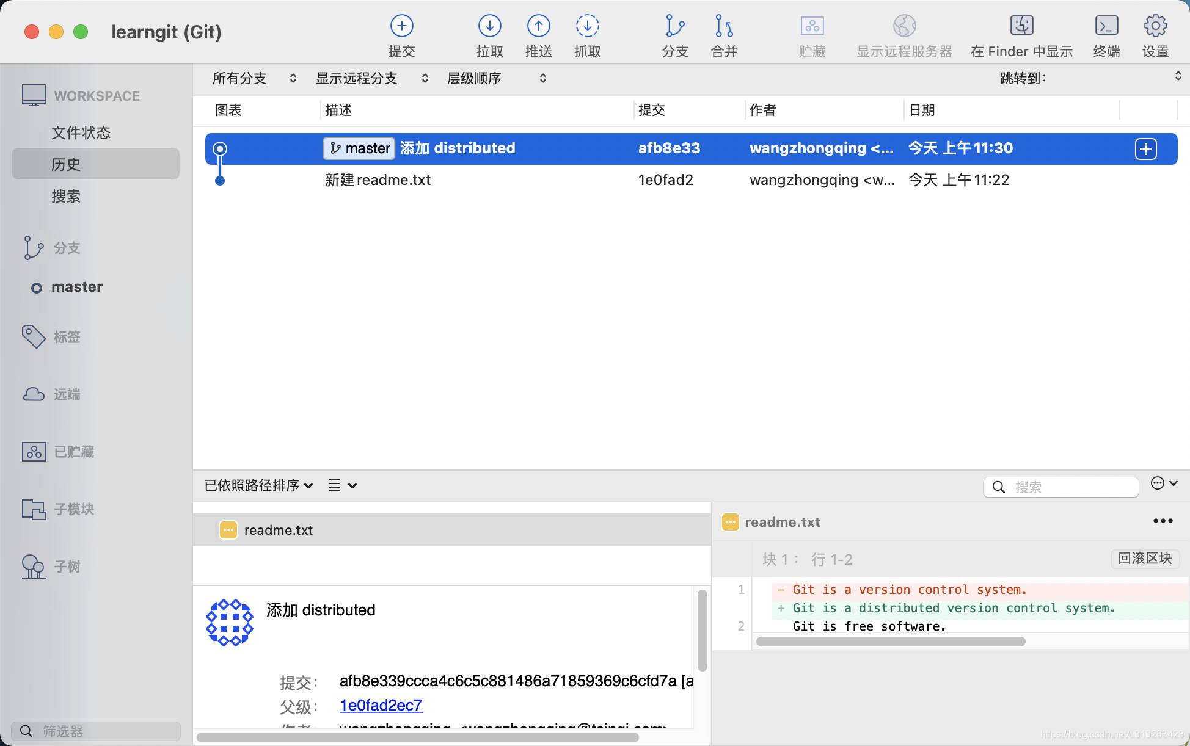Image resolution: width=1190 pixels, height=746 pixels.
Task: Expand the 已依照路径排序 sort dropdown
Action: tap(258, 485)
